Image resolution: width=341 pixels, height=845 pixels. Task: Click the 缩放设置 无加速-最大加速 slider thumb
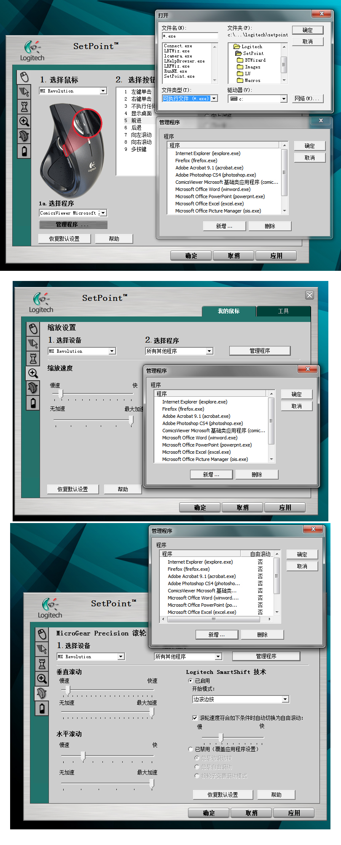click(x=131, y=420)
